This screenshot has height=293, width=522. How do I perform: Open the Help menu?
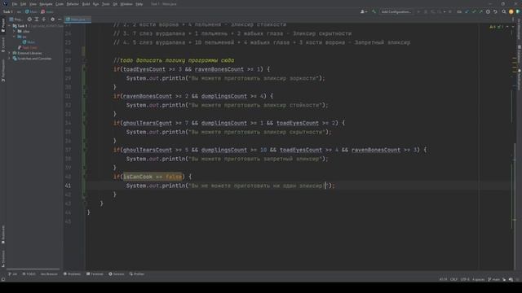[x=139, y=4]
